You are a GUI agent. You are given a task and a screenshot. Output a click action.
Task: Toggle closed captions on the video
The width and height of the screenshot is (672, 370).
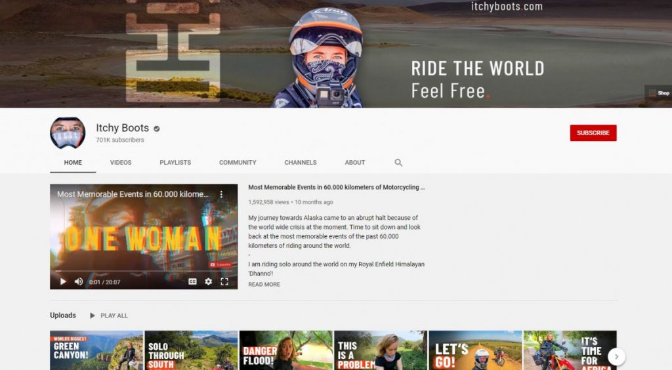pos(192,281)
